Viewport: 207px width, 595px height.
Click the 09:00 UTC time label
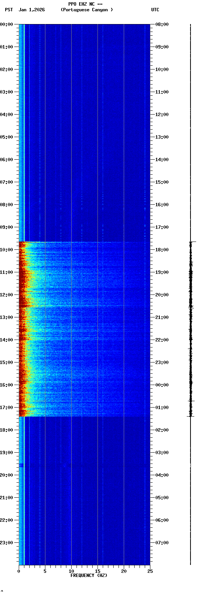[162, 47]
